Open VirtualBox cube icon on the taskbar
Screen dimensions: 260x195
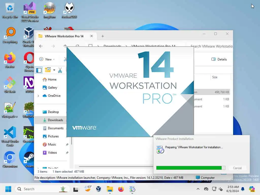99,189
